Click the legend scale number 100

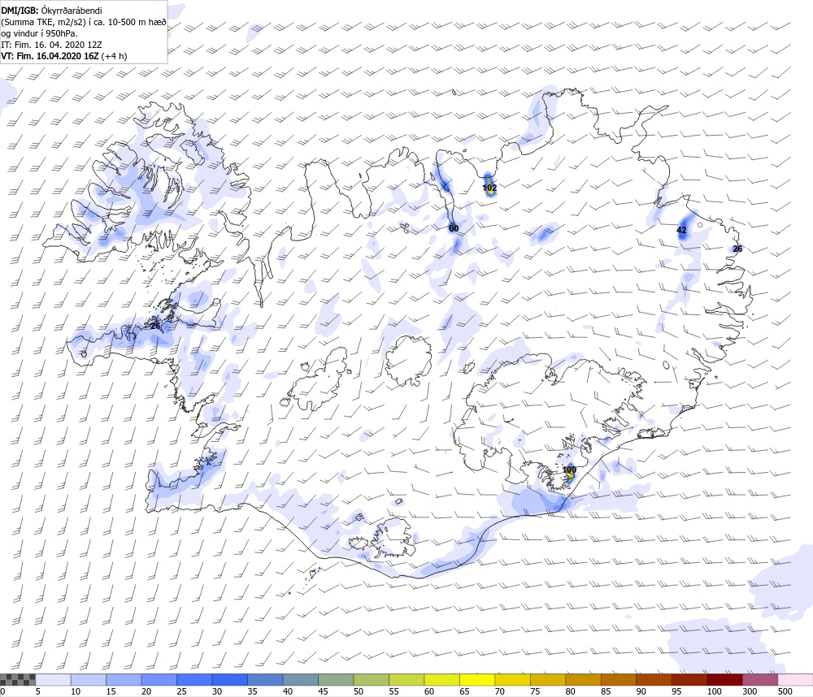pos(714,691)
